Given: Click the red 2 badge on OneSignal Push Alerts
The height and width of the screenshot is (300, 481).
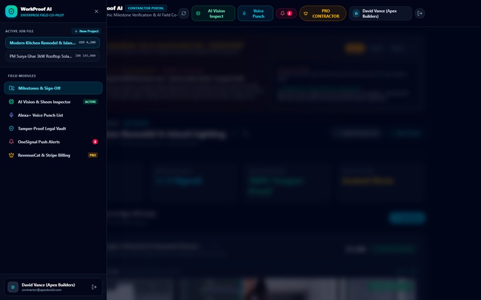Looking at the screenshot, I should pos(95,142).
